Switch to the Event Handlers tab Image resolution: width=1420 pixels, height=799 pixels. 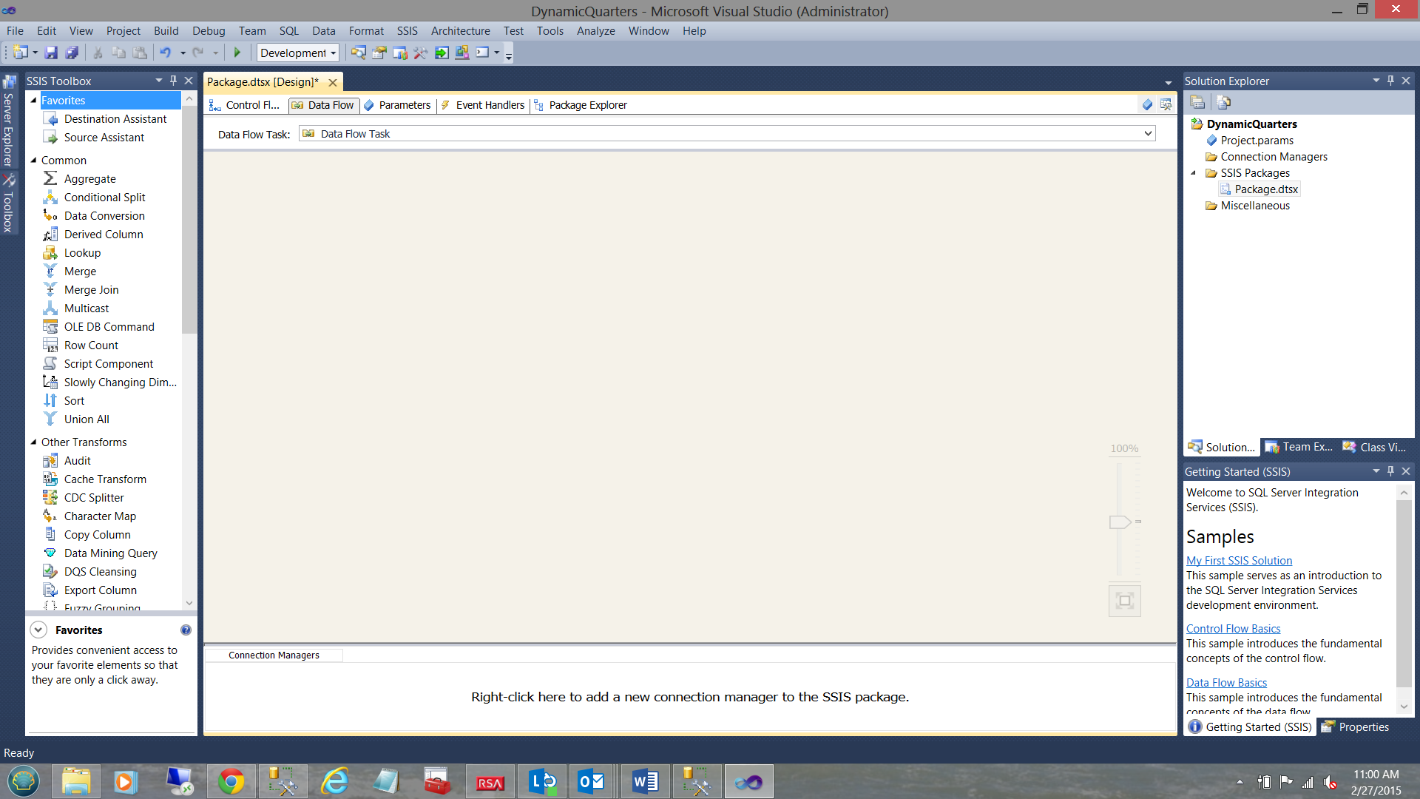[x=490, y=105]
